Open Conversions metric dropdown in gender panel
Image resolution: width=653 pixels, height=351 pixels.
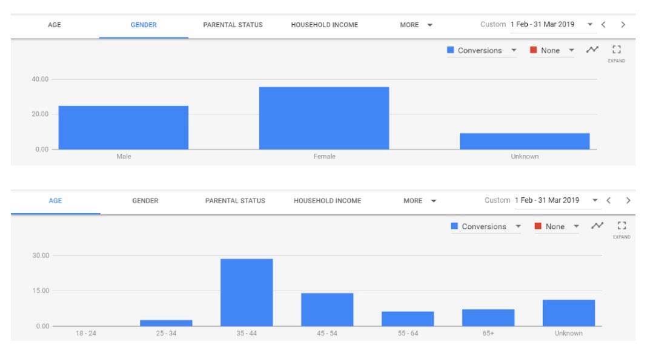tap(482, 50)
